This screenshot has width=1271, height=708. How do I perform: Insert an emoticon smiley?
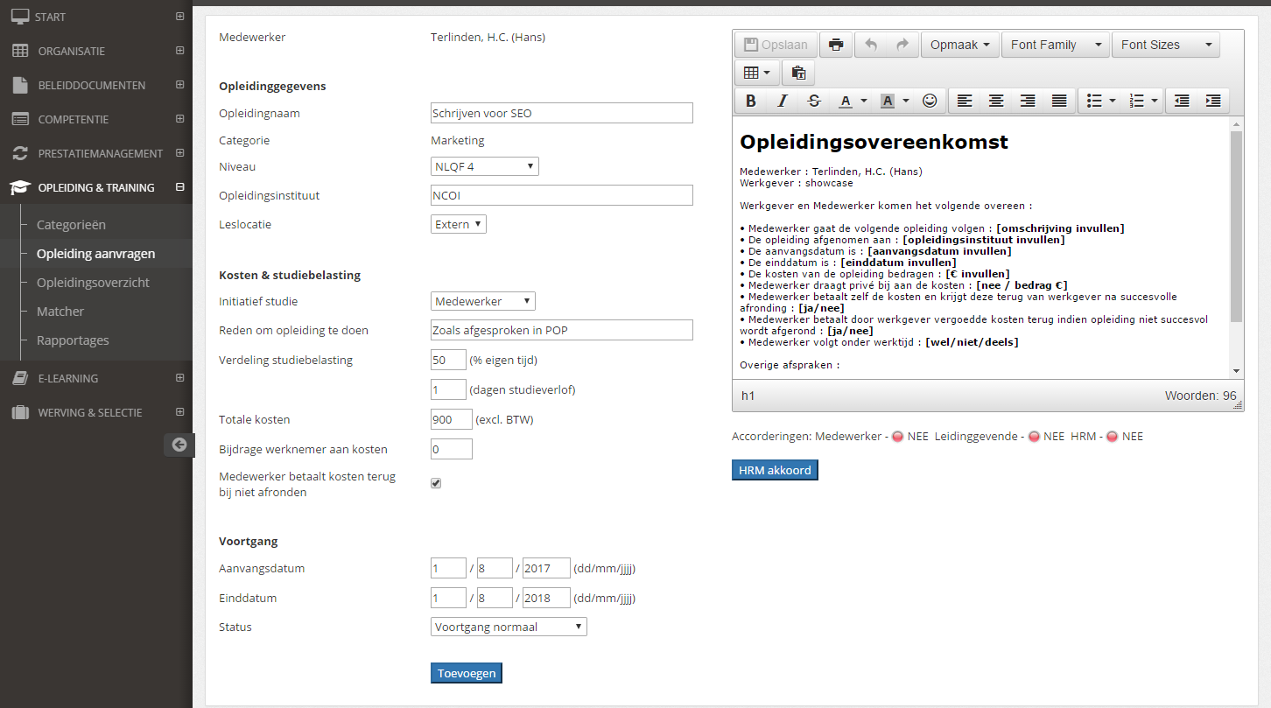[930, 101]
